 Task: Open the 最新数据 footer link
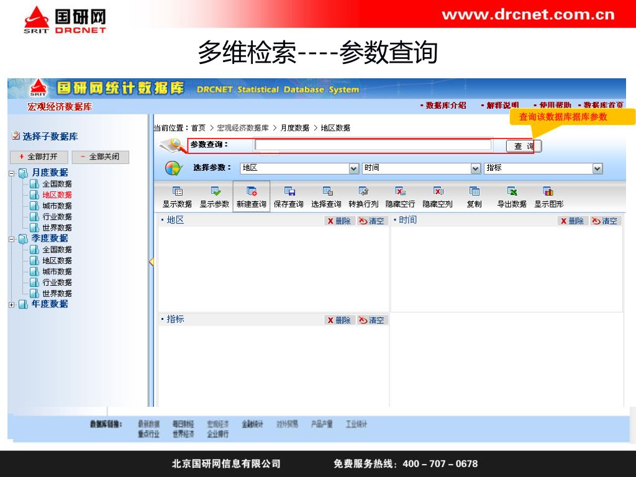148,424
